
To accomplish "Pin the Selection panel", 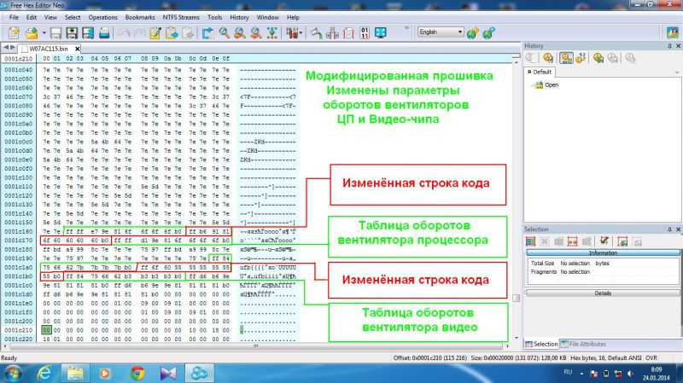I will [669, 229].
